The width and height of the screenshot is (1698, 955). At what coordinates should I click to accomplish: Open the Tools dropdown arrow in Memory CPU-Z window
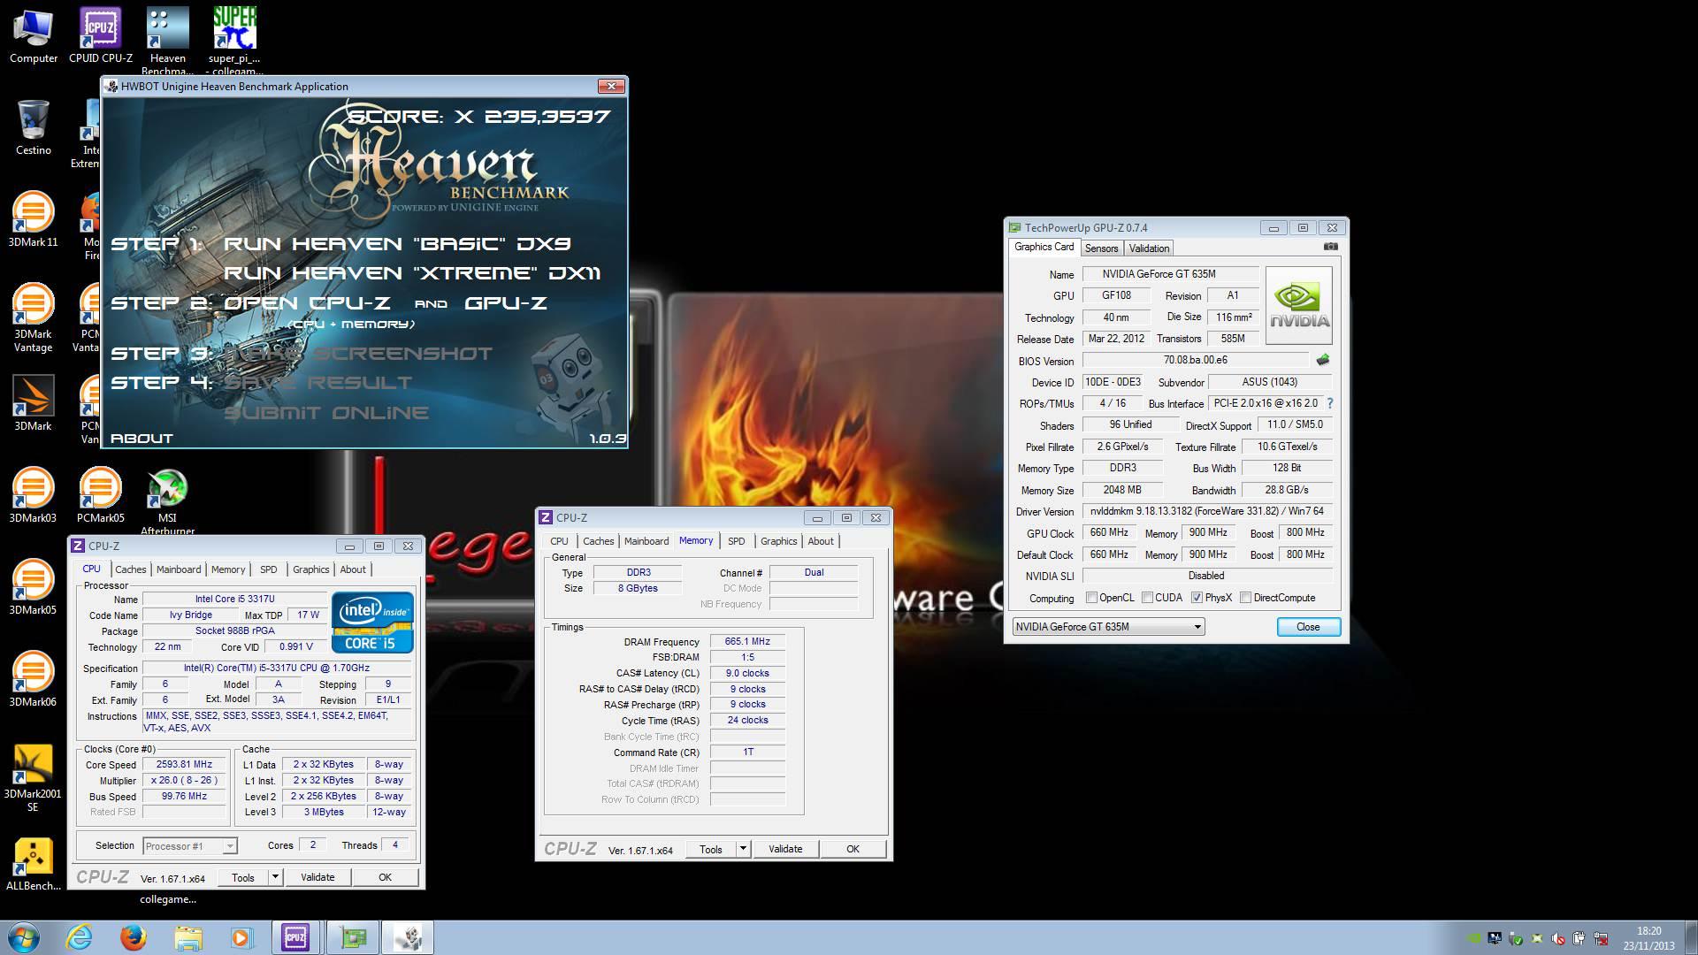click(743, 849)
